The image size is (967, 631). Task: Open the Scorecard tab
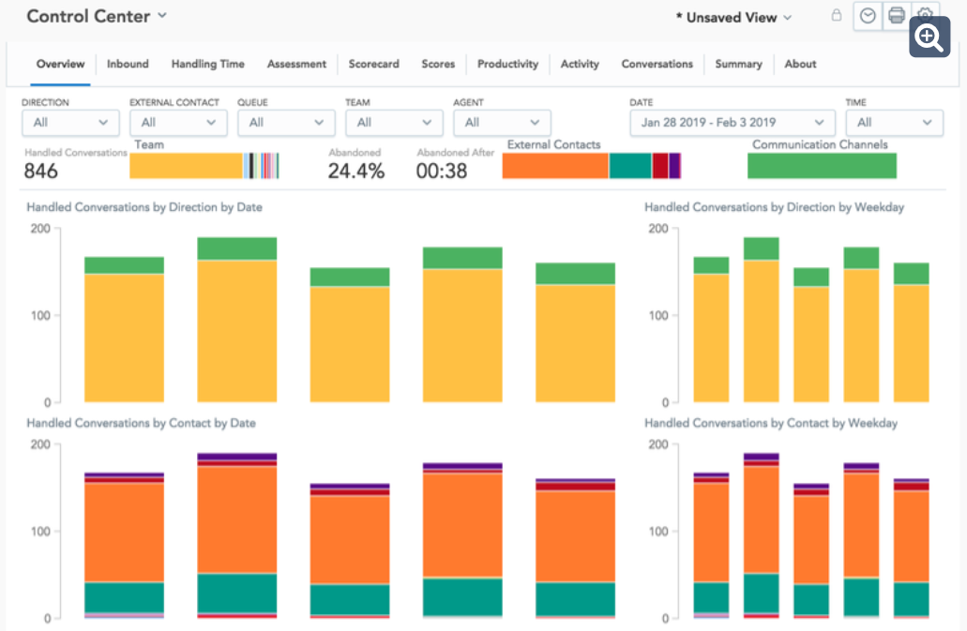point(373,64)
